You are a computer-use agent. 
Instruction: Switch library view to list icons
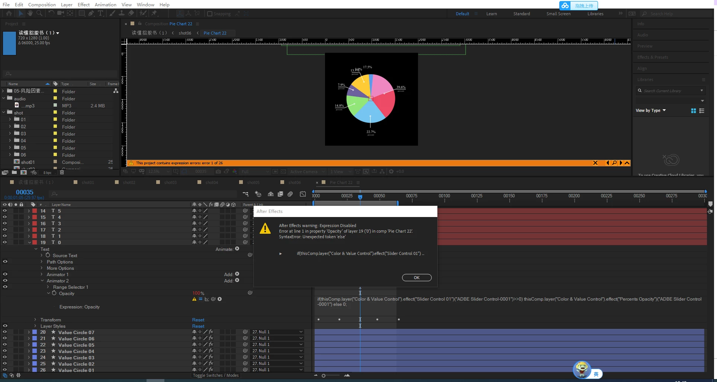702,111
